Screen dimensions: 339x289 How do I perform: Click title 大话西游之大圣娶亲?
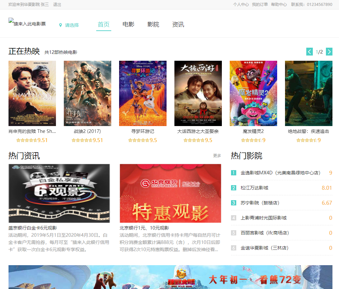click(198, 131)
